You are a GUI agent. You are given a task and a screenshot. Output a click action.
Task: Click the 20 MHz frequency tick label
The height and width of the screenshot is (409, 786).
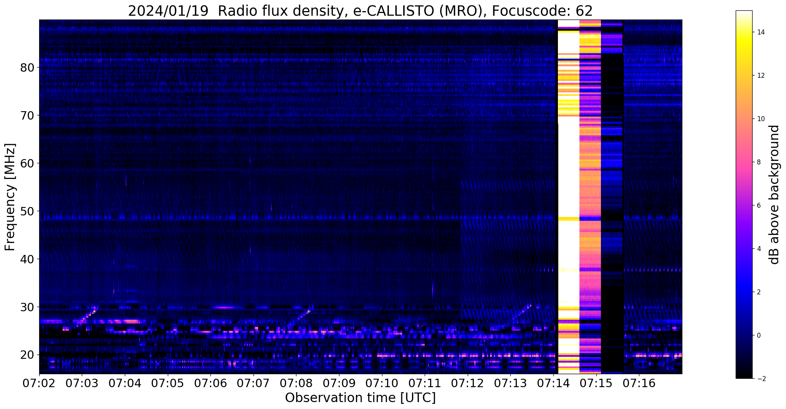(x=27, y=355)
